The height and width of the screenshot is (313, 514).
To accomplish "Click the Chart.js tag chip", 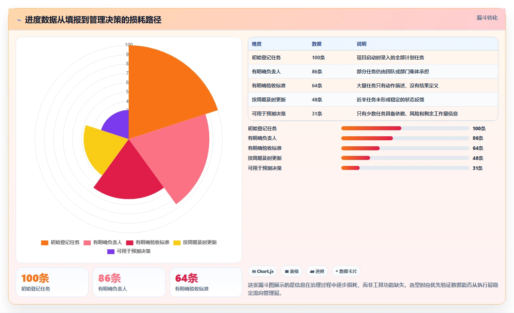I will 263,271.
